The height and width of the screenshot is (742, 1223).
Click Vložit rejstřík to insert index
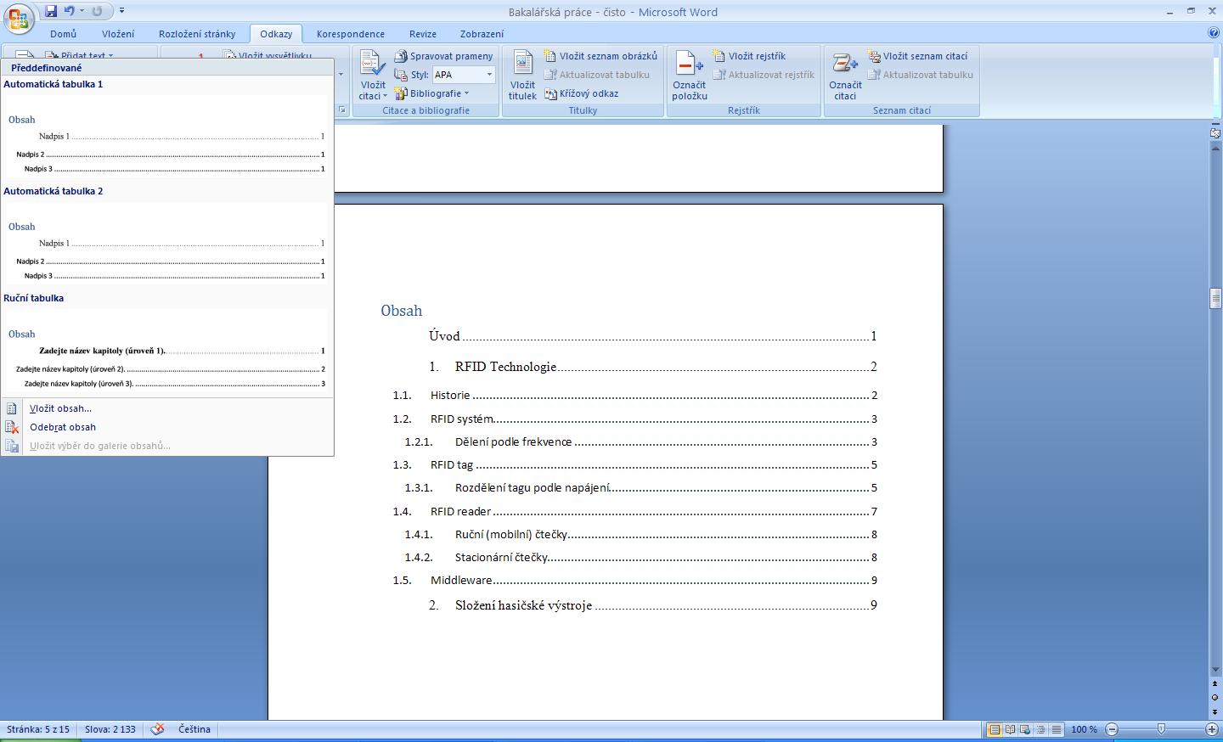[x=748, y=56]
